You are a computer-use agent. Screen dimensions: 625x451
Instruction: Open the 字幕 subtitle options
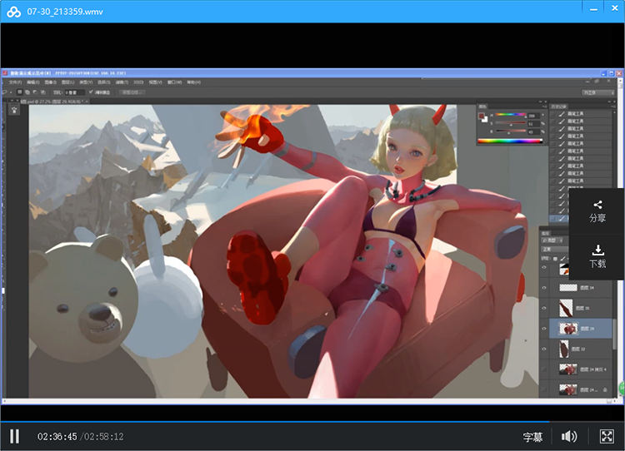(x=532, y=437)
